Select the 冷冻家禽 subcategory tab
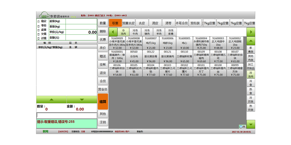 click(x=171, y=32)
